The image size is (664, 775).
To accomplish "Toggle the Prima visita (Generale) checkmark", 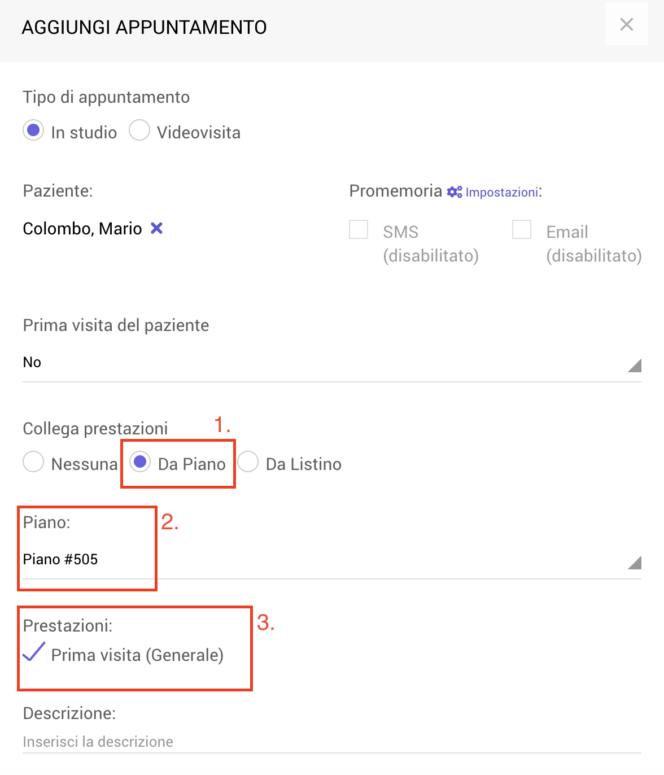I will click(x=34, y=652).
